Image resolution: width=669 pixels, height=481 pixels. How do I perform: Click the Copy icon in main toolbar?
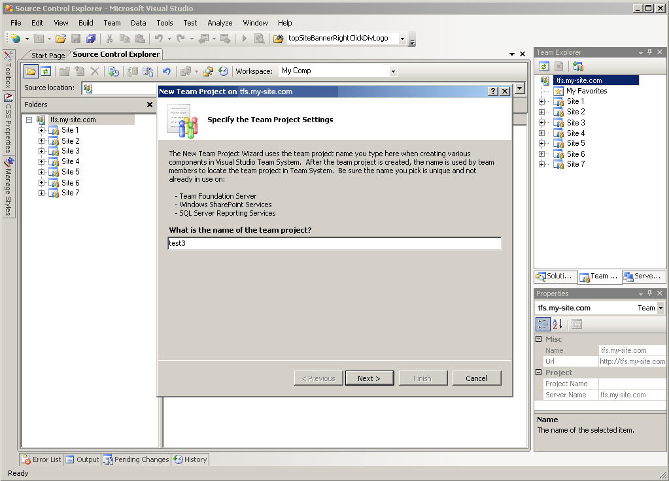point(124,39)
